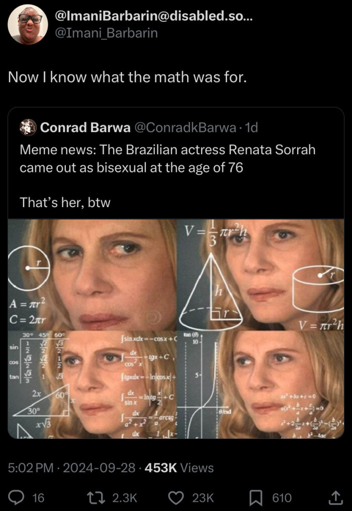Like the post with heart icon
The width and height of the screenshot is (352, 511).
pyautogui.click(x=177, y=497)
